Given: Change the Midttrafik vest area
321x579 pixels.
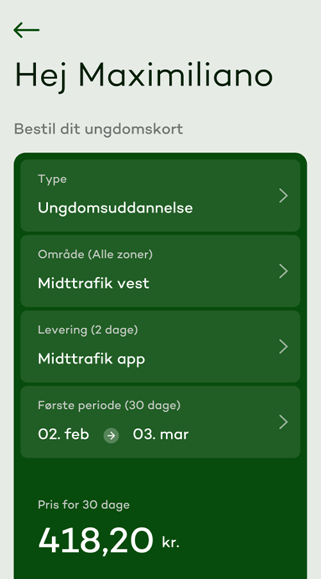Looking at the screenshot, I should tap(94, 283).
